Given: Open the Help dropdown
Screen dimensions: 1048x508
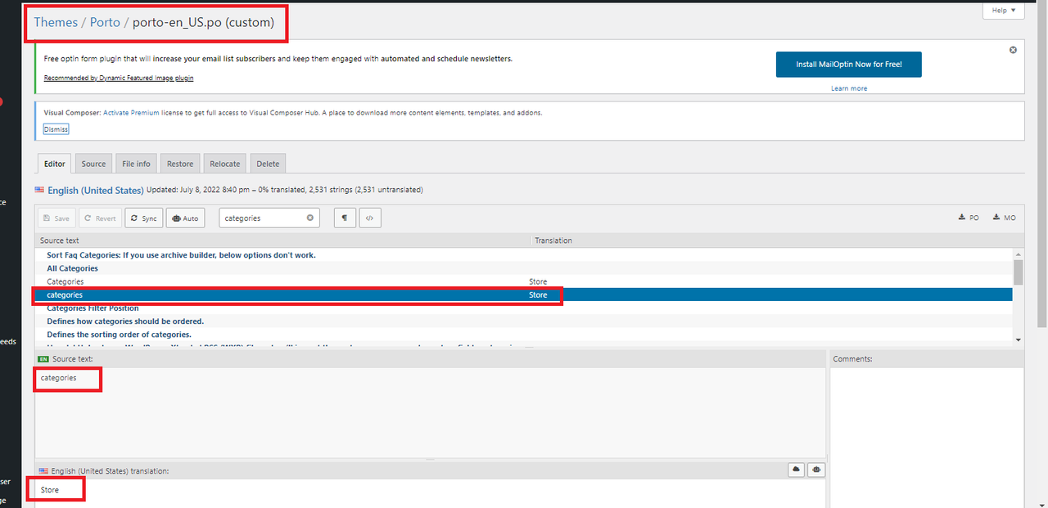Looking at the screenshot, I should tap(1004, 11).
